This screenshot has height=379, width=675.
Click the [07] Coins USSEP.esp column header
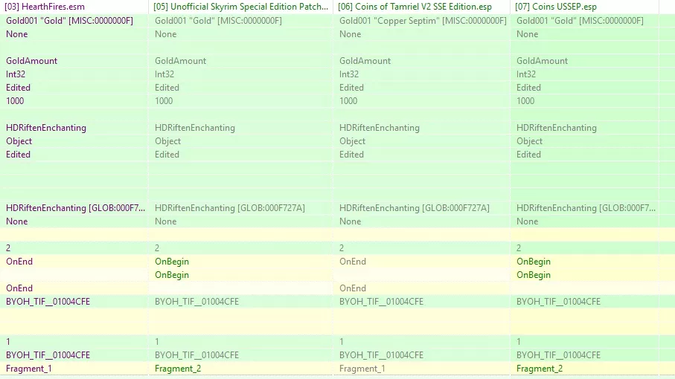(x=584, y=7)
